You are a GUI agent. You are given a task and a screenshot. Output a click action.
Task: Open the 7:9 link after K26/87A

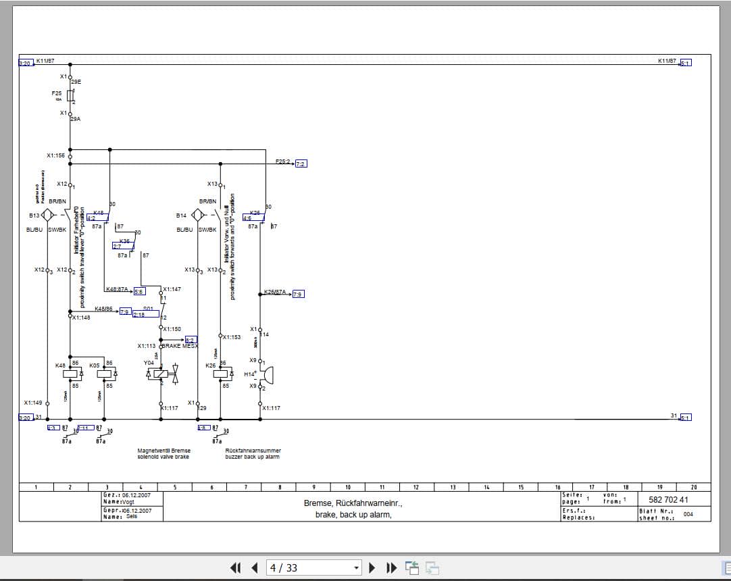pos(299,295)
